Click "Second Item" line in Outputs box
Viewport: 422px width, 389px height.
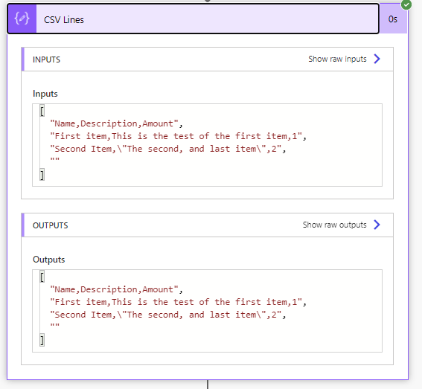pos(168,315)
